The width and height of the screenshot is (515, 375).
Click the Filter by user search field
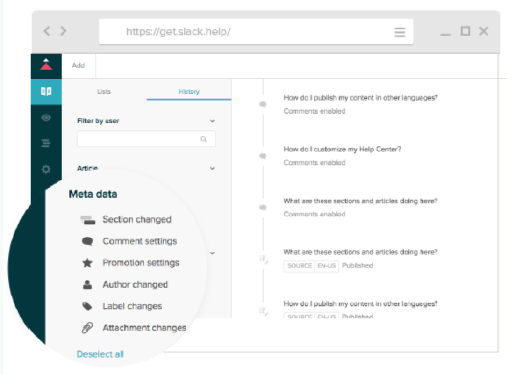pos(146,139)
